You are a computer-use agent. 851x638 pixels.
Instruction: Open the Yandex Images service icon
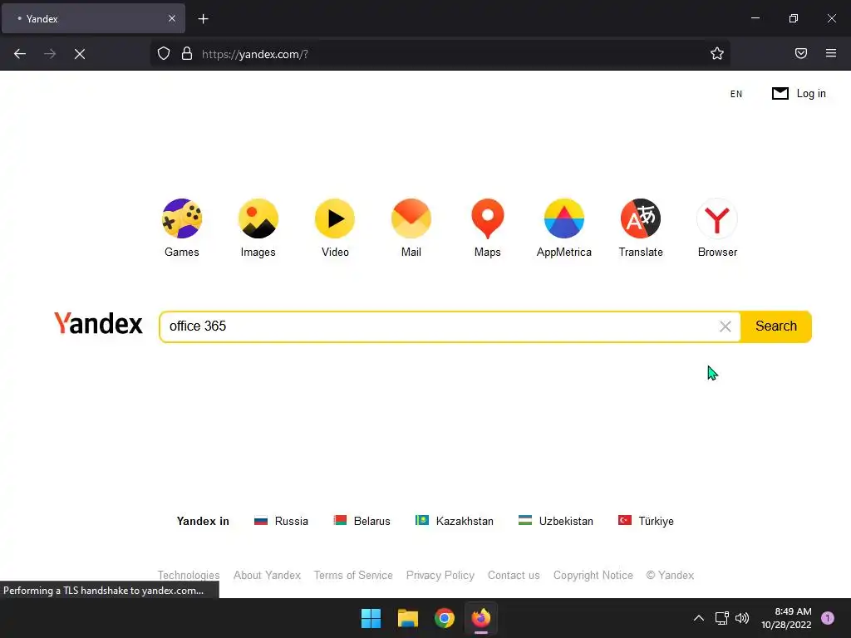tap(258, 218)
